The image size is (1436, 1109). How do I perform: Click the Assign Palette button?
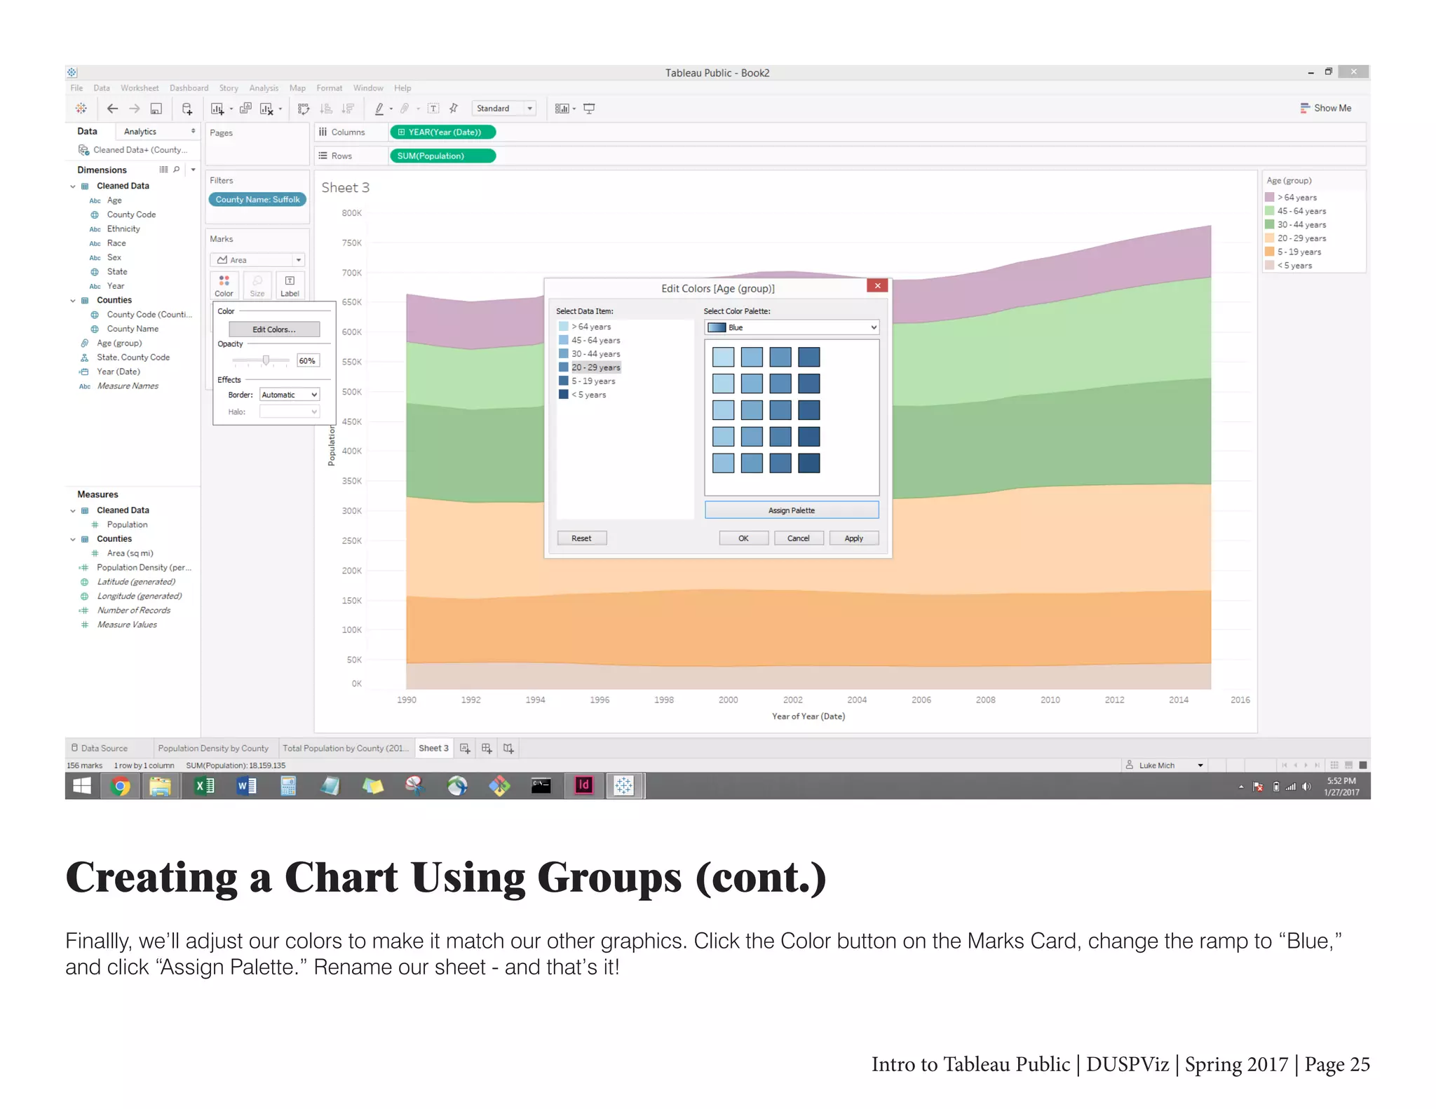pyautogui.click(x=792, y=510)
